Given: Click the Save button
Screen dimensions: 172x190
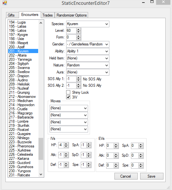Looking at the screenshot, I should 152,176.
